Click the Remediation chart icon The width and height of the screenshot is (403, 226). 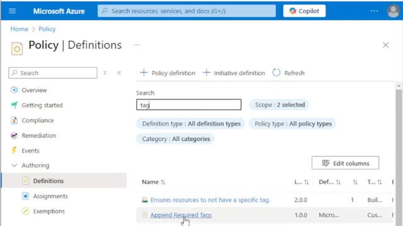pyautogui.click(x=14, y=136)
